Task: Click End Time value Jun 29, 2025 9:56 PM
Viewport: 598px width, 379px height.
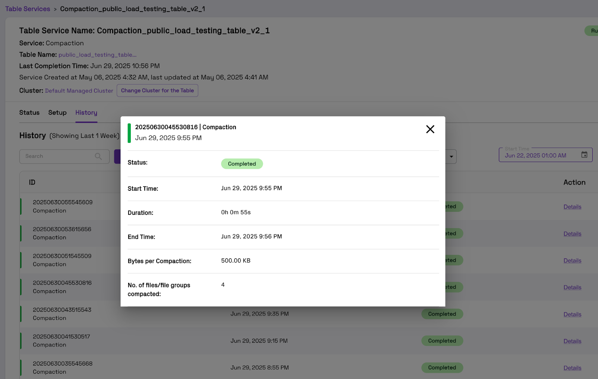Action: tap(252, 236)
